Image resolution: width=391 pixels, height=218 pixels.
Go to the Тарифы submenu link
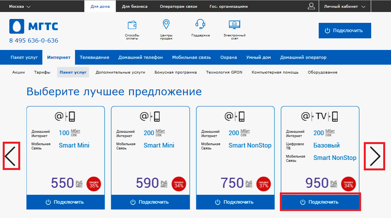click(42, 72)
